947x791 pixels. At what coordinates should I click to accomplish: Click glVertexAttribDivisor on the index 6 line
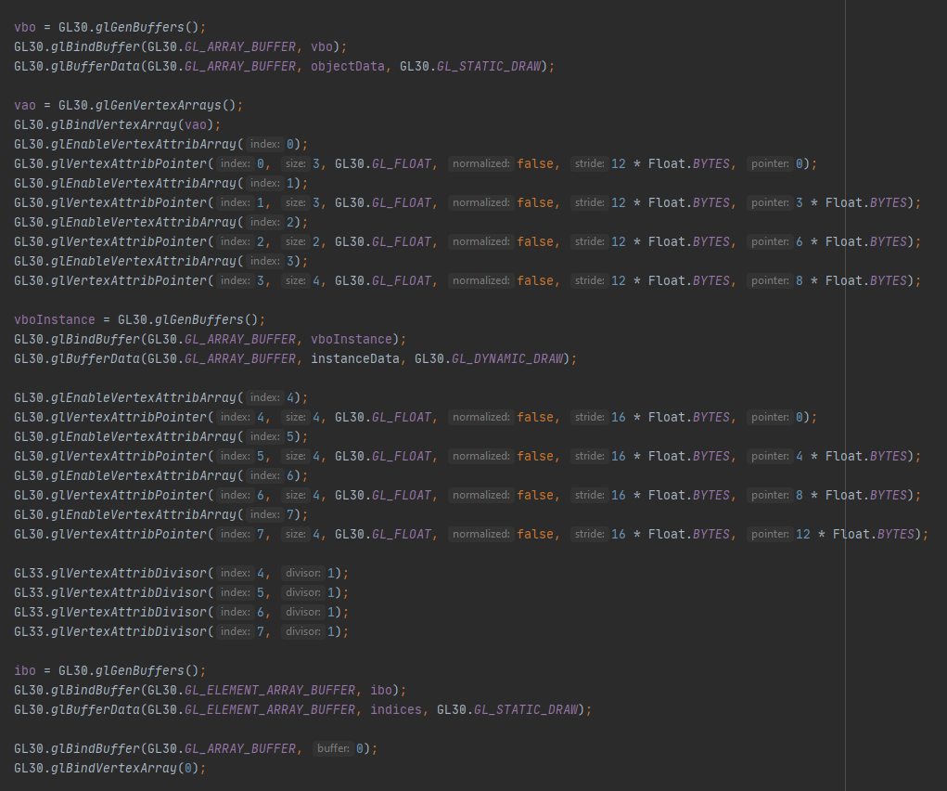[129, 612]
